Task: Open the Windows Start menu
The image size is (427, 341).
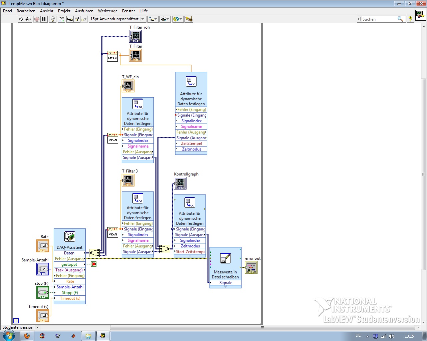Action: 9,336
